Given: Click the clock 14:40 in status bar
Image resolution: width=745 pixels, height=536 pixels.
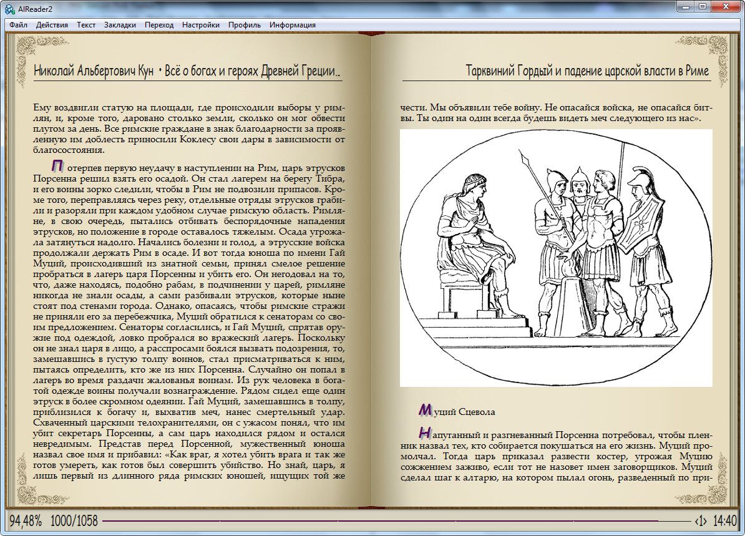Looking at the screenshot, I should [724, 521].
